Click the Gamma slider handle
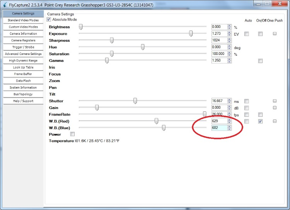The height and width of the screenshot is (210, 290). (107, 60)
